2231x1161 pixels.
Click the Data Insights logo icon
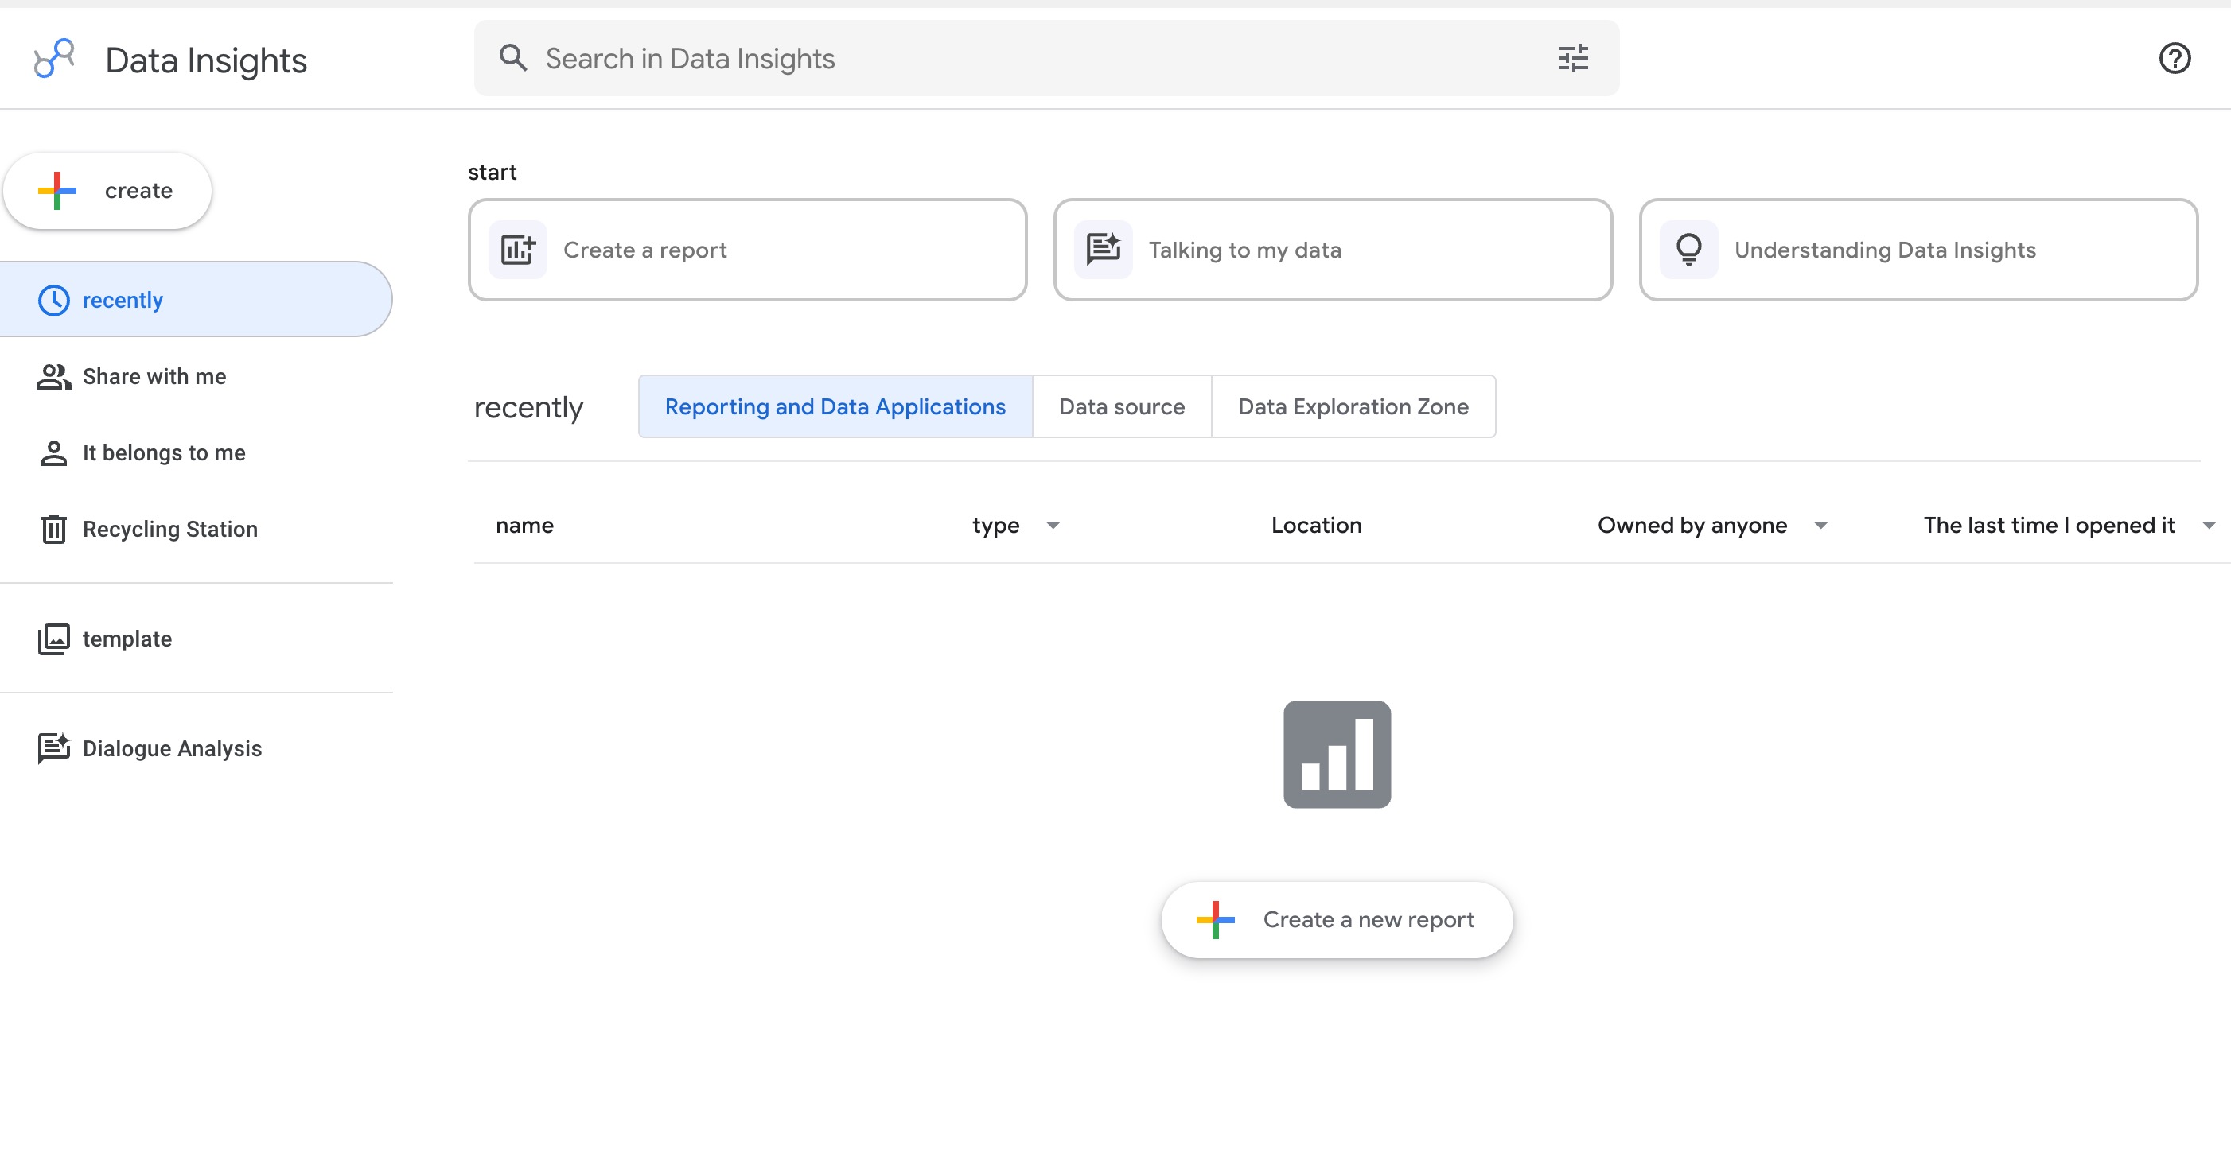(53, 59)
